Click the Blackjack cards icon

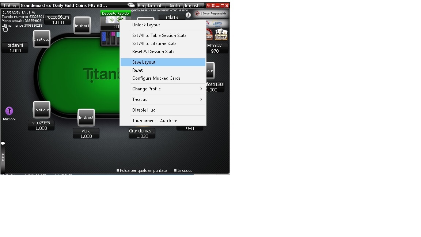(x=221, y=34)
